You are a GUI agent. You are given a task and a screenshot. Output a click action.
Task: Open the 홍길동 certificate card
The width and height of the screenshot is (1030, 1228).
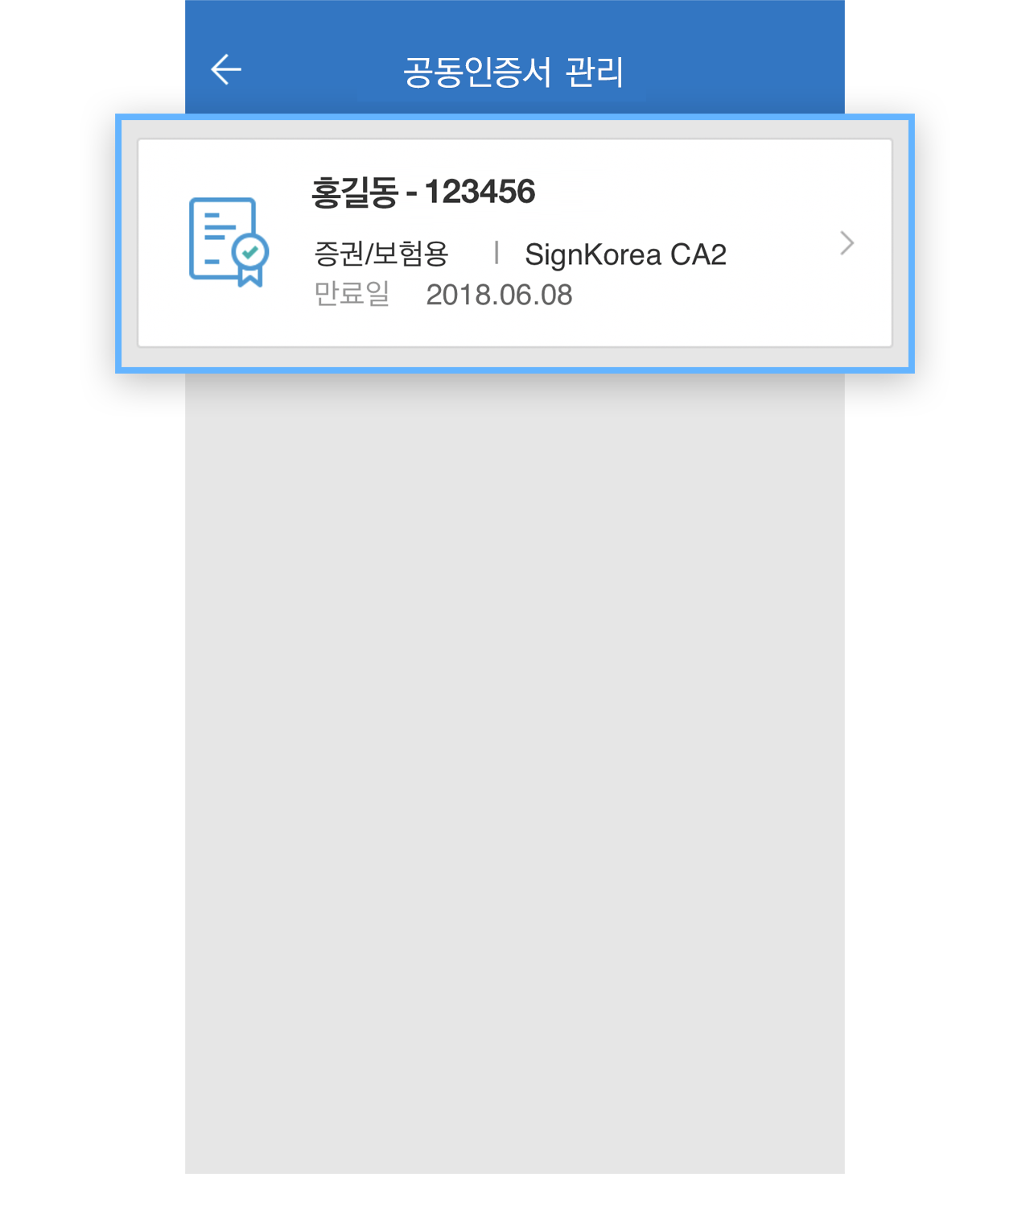[515, 243]
